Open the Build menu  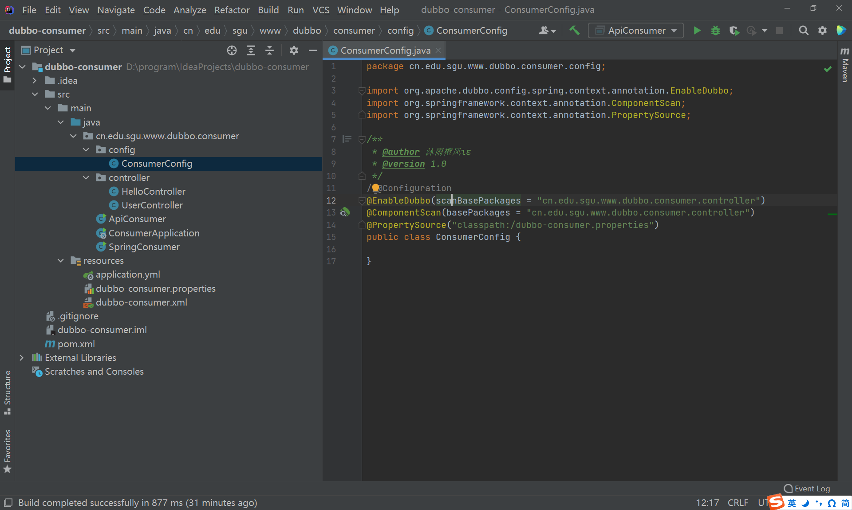(x=268, y=10)
